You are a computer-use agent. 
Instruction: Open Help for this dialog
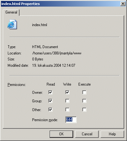point(112,134)
